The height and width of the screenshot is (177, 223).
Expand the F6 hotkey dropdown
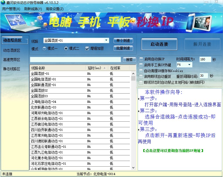(x=189, y=65)
